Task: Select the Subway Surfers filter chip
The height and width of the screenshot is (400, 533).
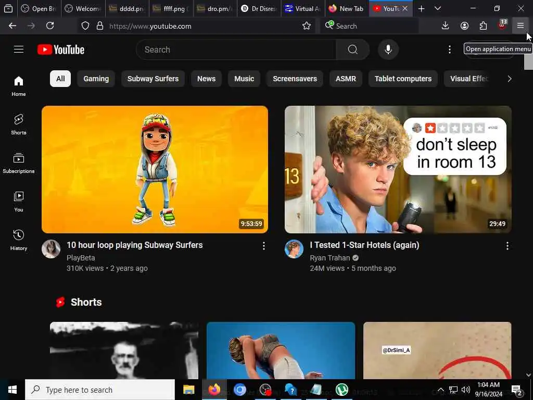Action: 153,79
